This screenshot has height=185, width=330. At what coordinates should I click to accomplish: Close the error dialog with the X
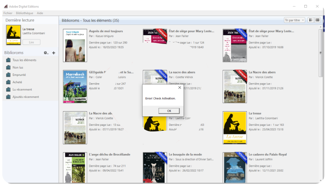[180, 88]
